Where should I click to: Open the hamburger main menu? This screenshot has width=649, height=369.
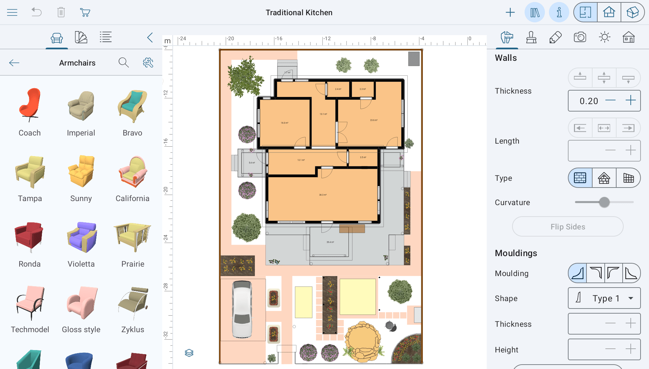[x=12, y=13]
